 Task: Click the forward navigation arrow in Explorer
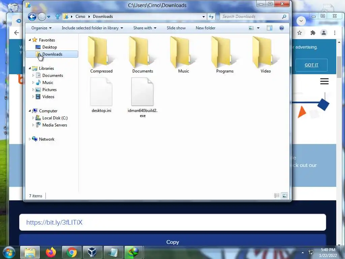coord(42,17)
